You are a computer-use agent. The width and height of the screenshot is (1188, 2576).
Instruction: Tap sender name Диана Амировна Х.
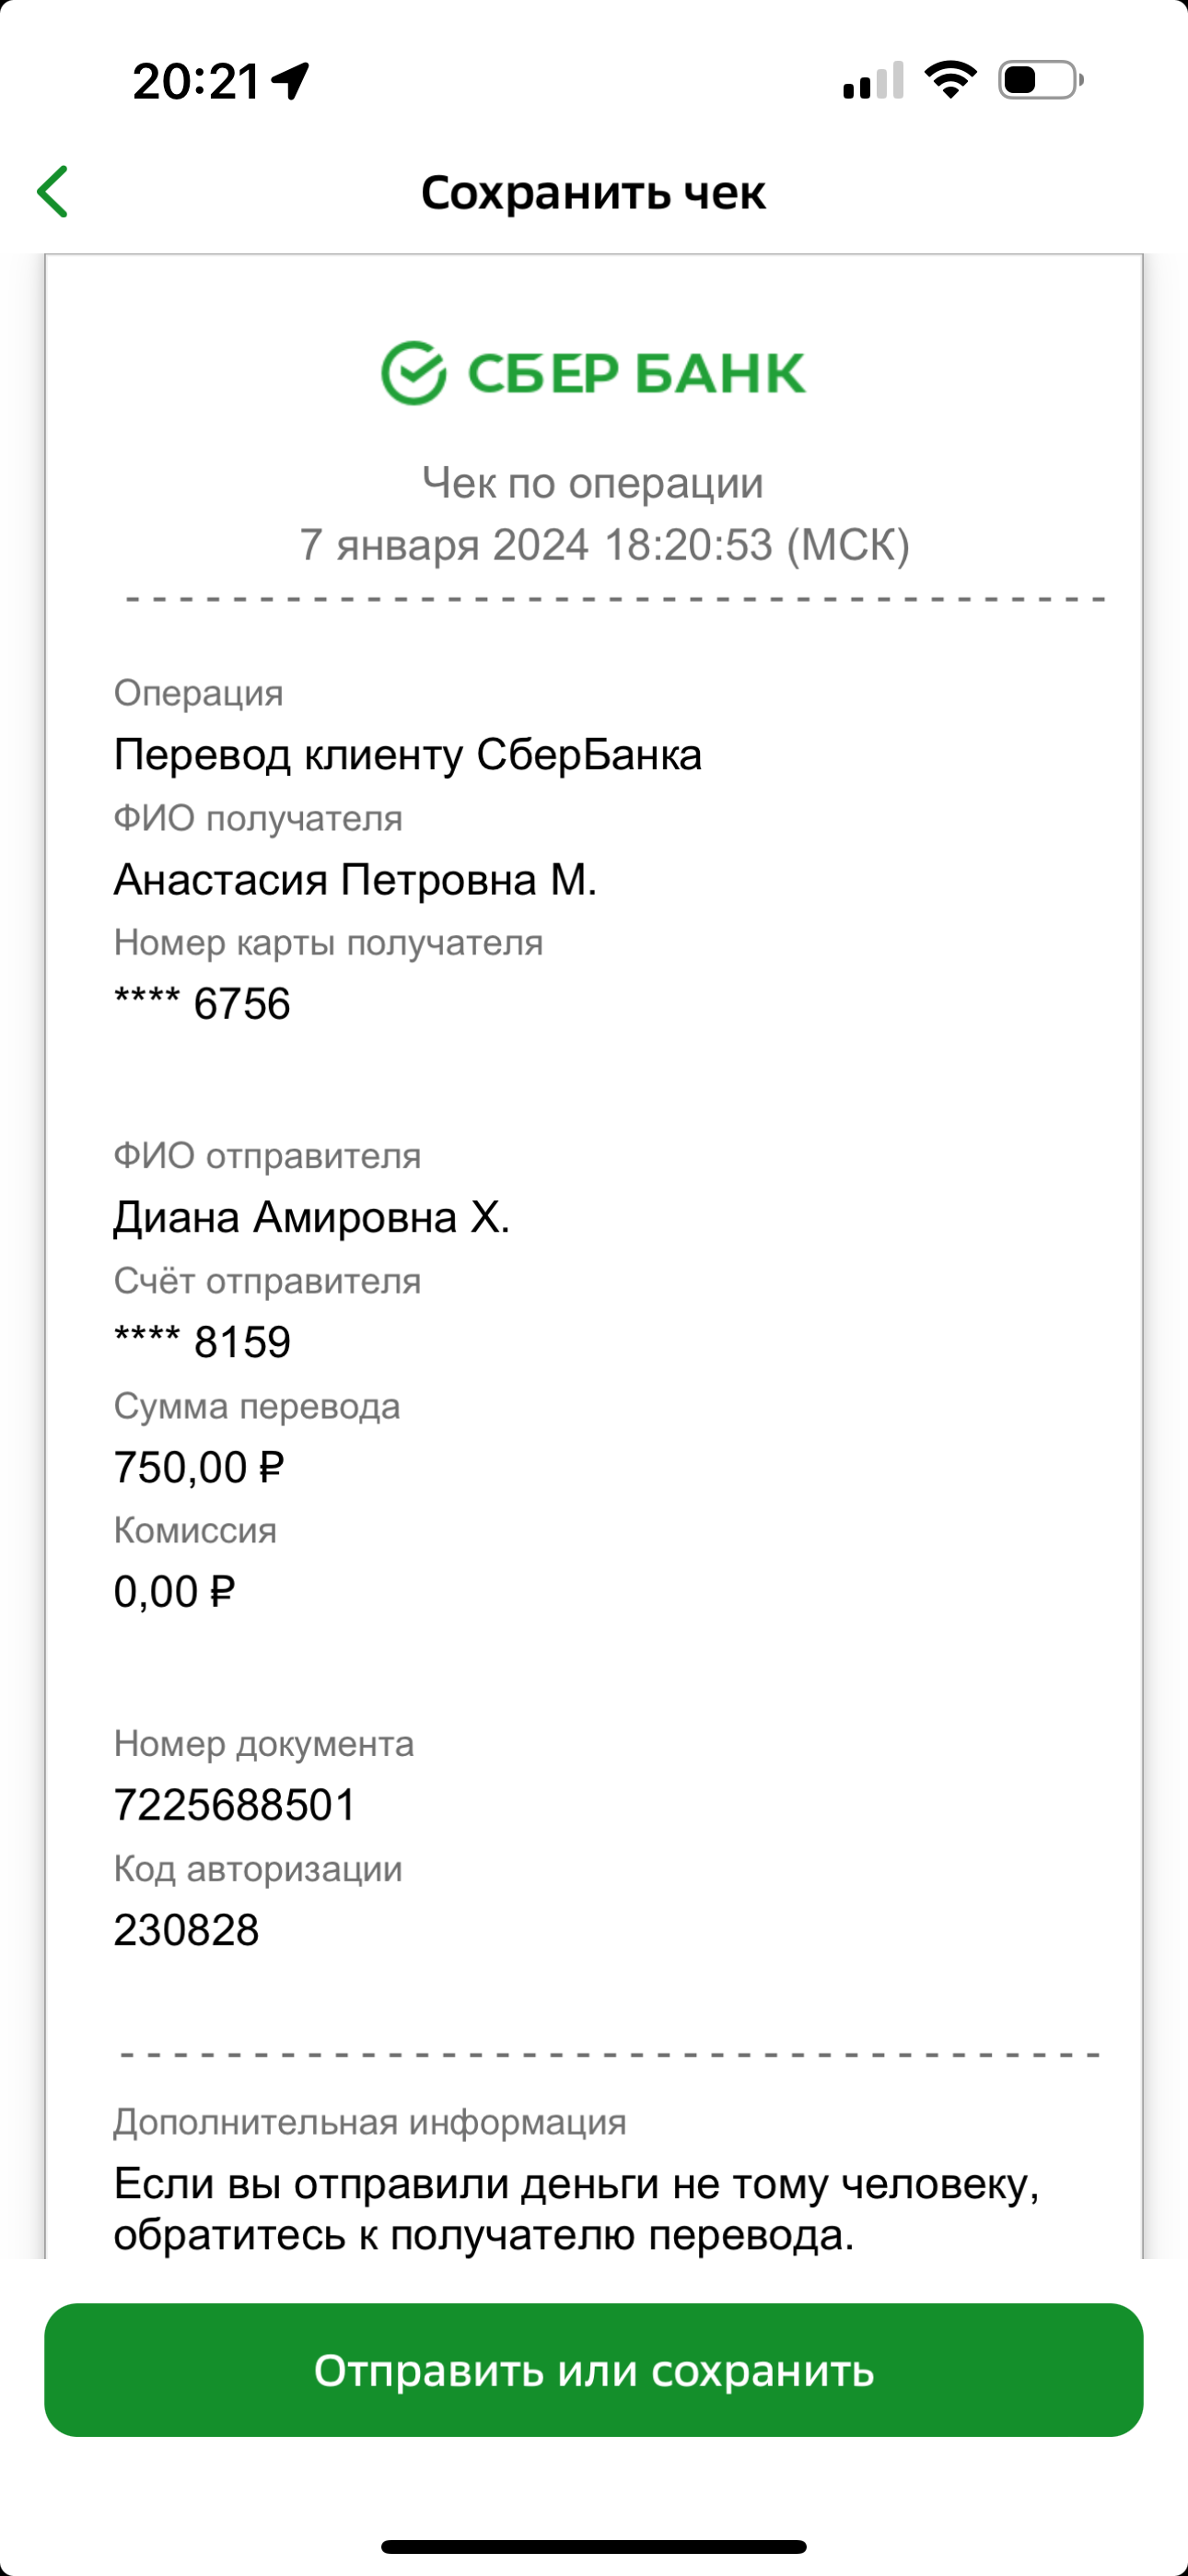[x=311, y=1217]
